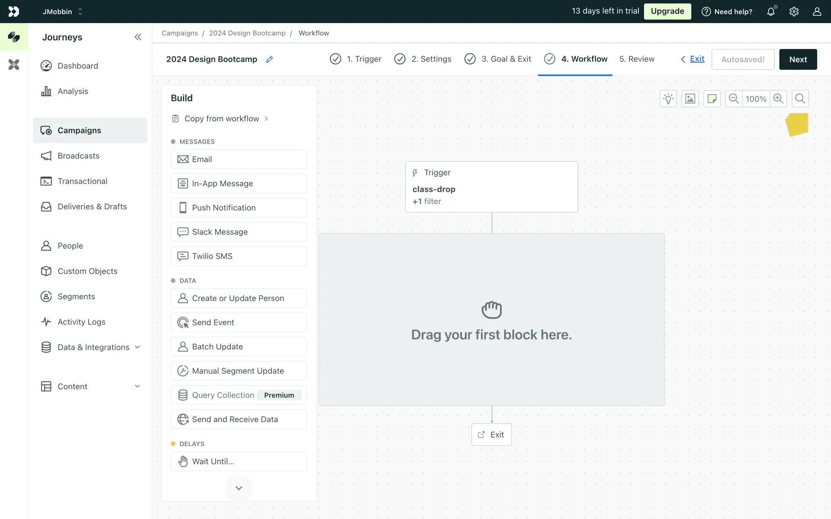
Task: Click the Upgrade button
Action: click(667, 11)
